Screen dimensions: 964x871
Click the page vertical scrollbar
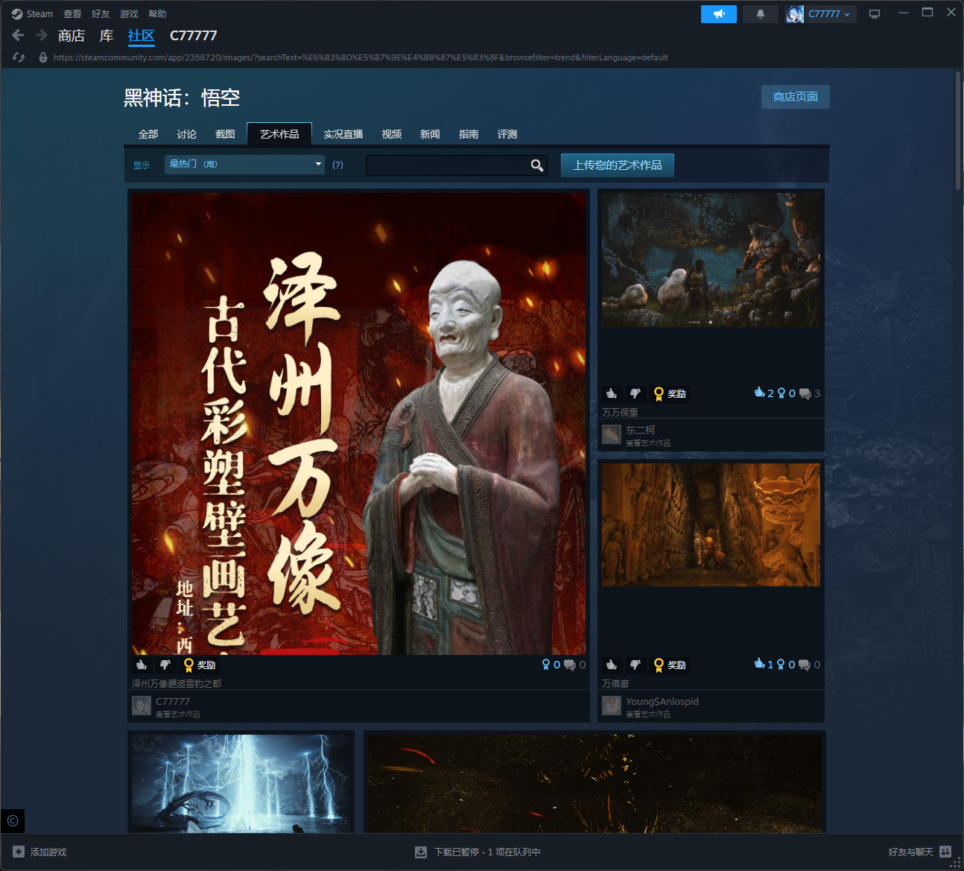pos(958,131)
